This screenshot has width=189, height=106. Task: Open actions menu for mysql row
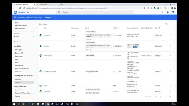(171, 85)
